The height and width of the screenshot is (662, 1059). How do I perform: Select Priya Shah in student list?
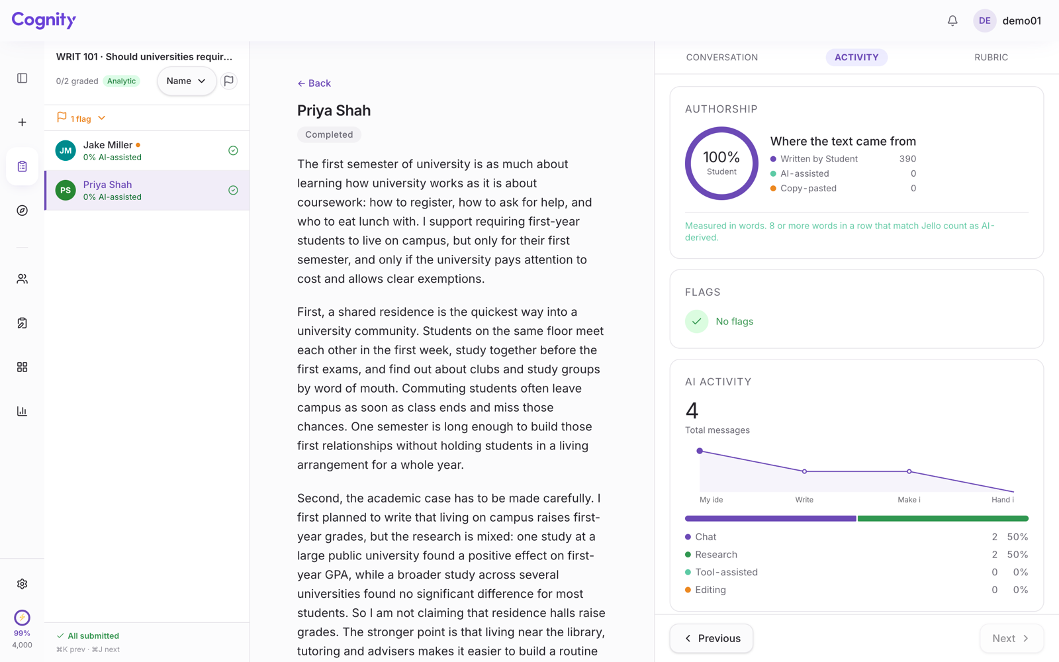pyautogui.click(x=147, y=191)
